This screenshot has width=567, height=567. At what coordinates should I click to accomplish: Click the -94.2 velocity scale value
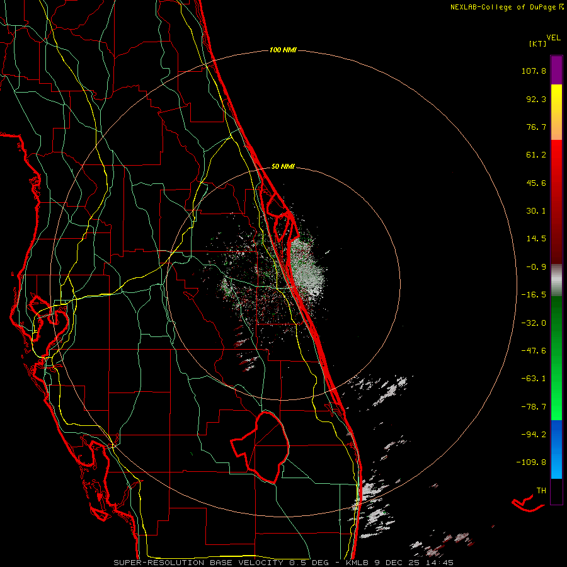coord(534,434)
